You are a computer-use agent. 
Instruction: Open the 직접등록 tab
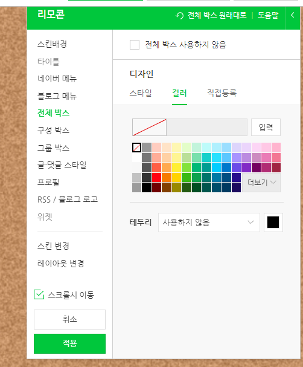222,93
